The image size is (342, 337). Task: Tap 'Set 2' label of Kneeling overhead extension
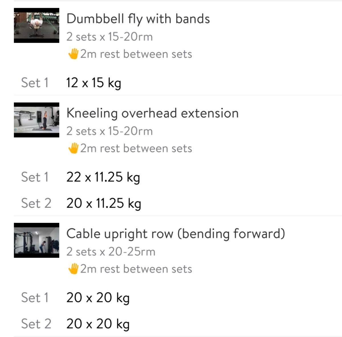[36, 203]
